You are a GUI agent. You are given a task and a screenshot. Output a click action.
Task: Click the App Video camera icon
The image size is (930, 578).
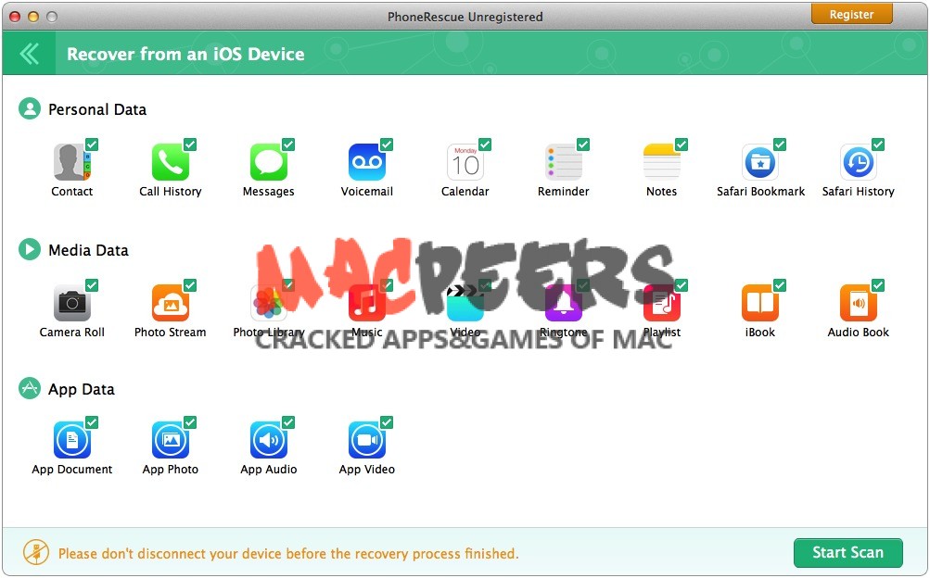click(x=366, y=440)
